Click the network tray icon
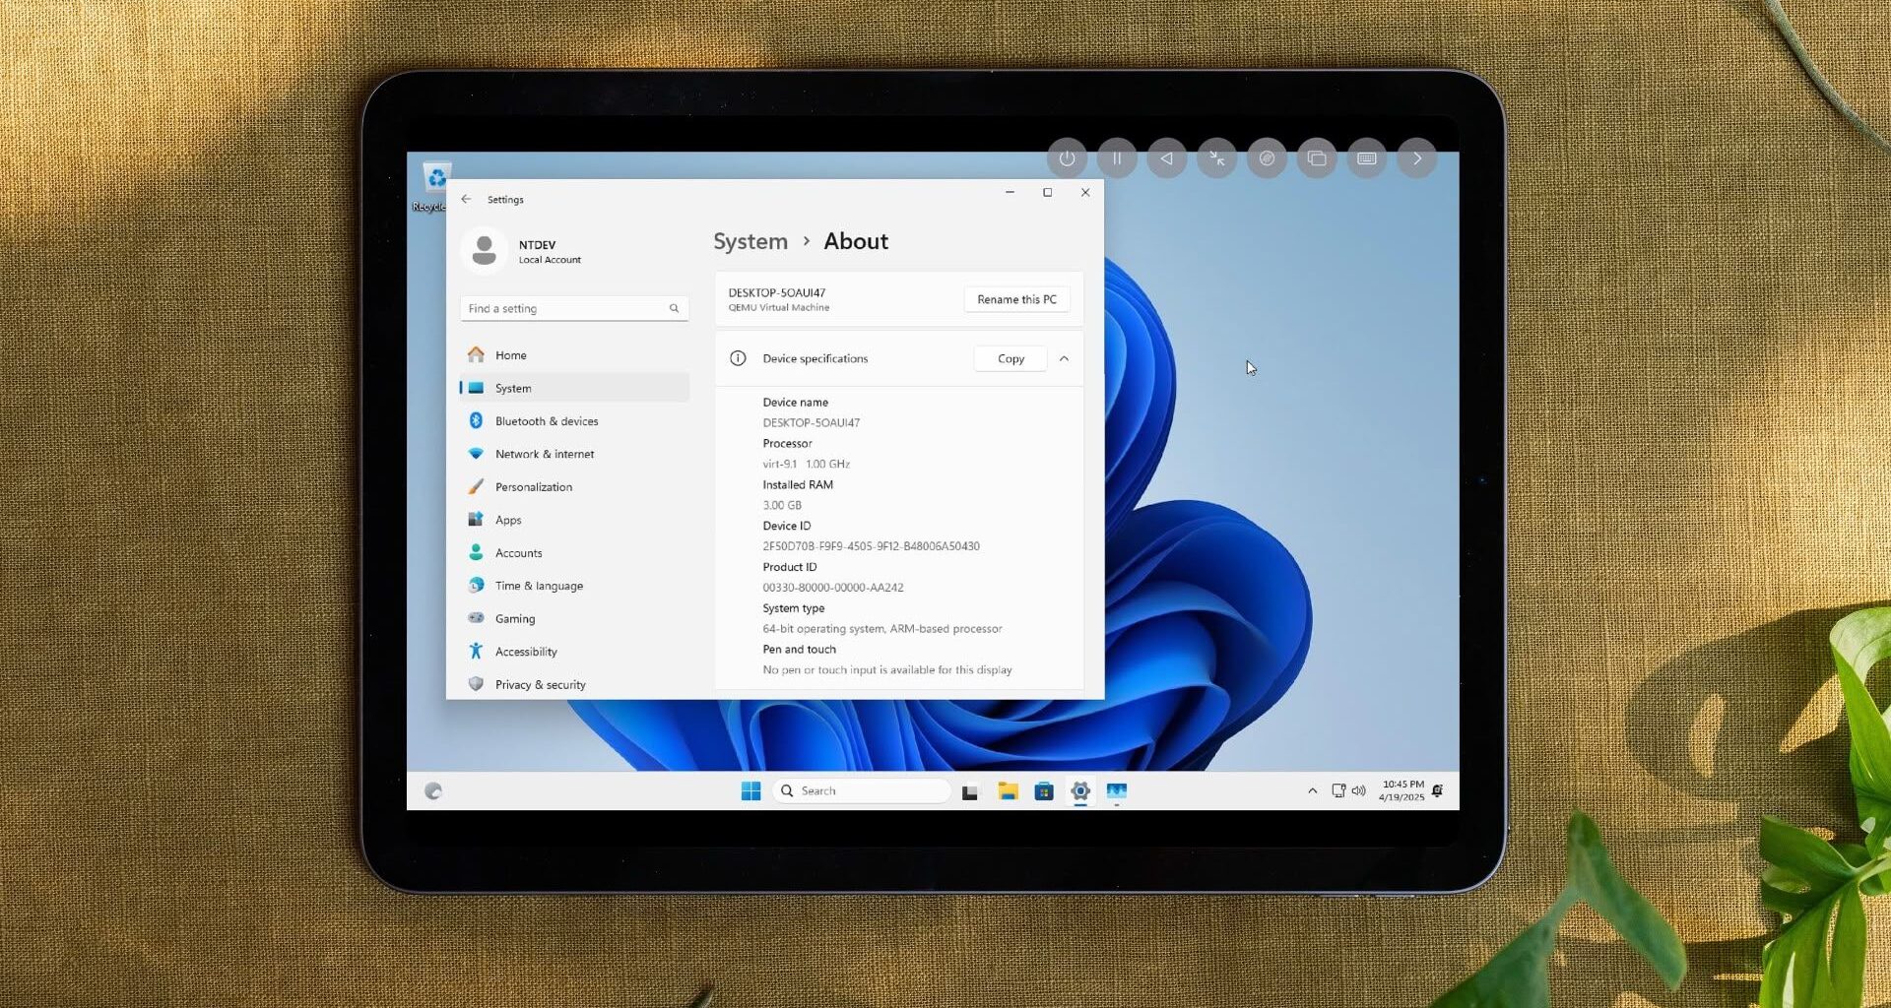 coord(1338,790)
